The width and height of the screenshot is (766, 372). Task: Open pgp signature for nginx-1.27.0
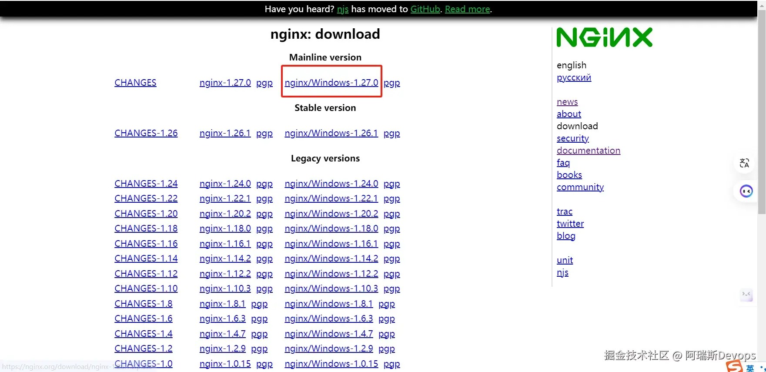coord(264,83)
